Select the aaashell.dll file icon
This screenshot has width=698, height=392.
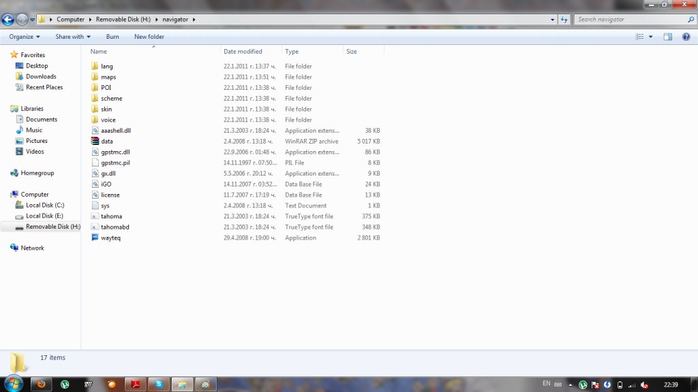coord(95,130)
